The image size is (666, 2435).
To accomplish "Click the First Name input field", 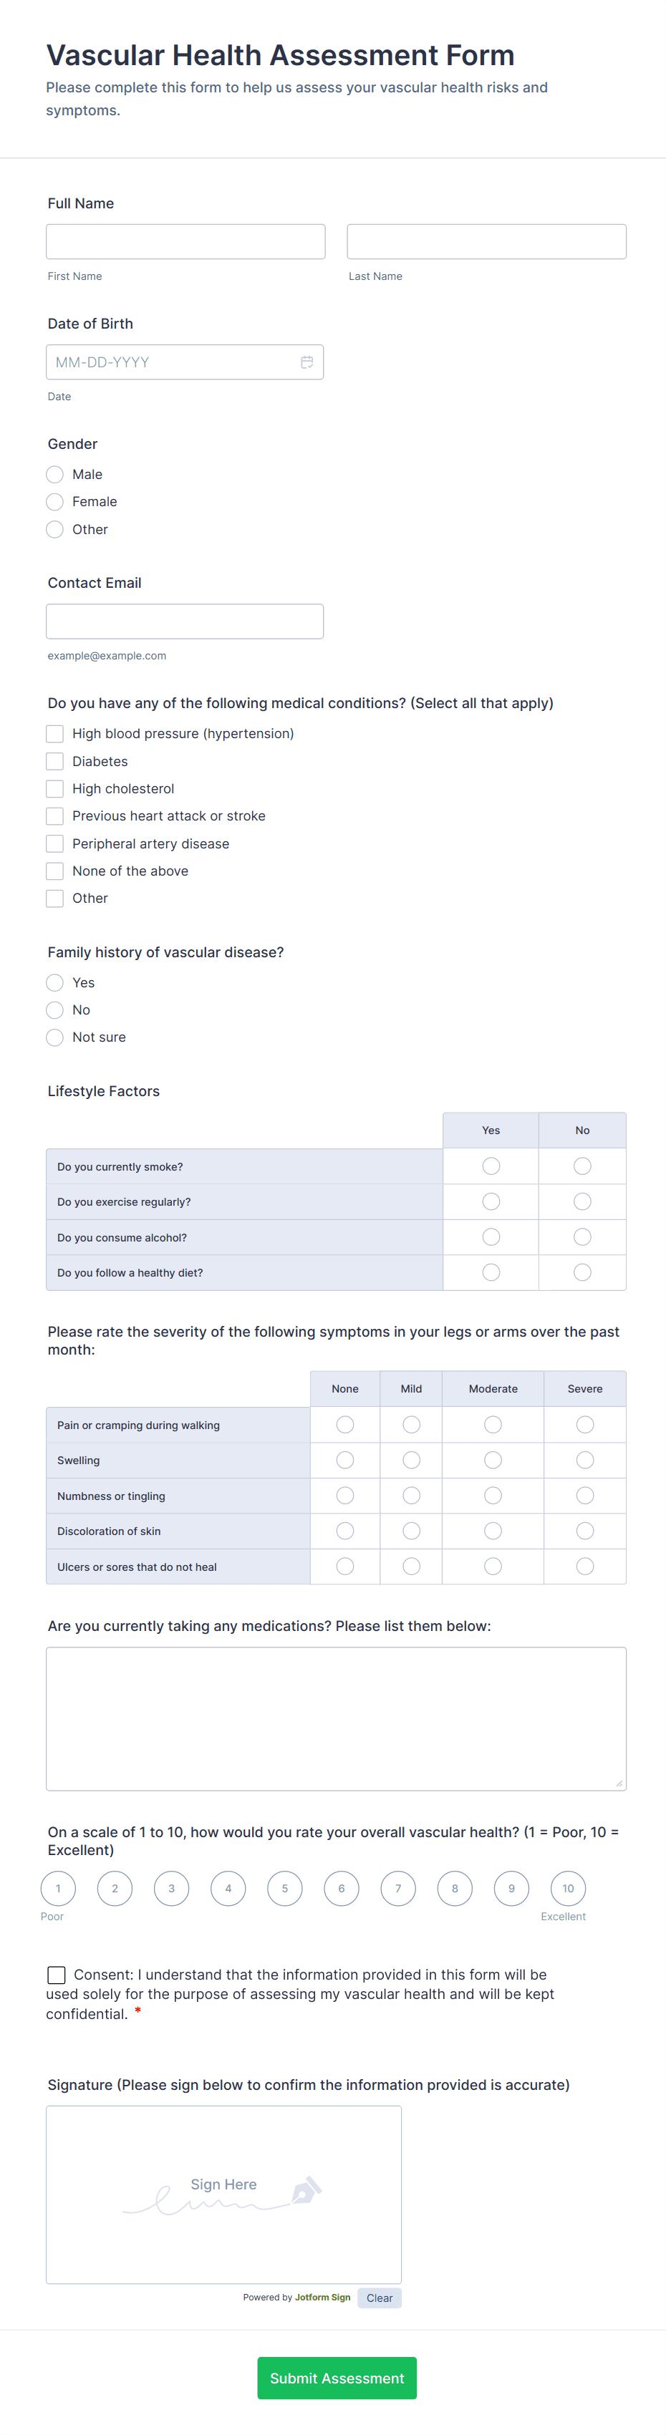I will pos(185,241).
